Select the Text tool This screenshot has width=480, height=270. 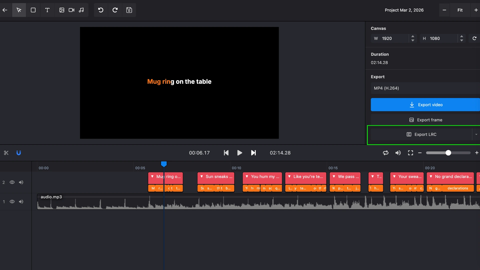point(47,10)
